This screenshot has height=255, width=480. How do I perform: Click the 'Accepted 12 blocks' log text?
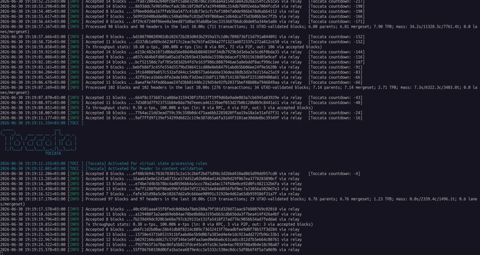[106, 239]
